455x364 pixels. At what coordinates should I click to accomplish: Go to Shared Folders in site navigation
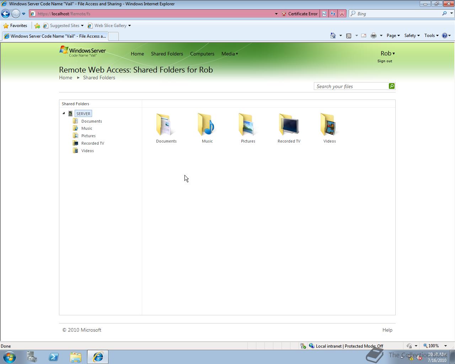coord(167,54)
